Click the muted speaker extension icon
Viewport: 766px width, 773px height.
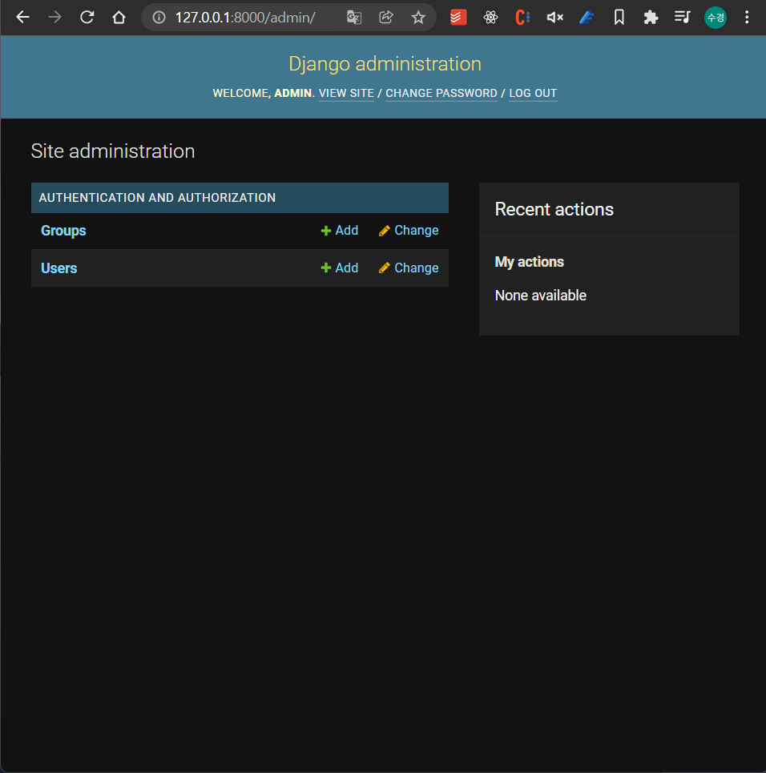pos(555,18)
